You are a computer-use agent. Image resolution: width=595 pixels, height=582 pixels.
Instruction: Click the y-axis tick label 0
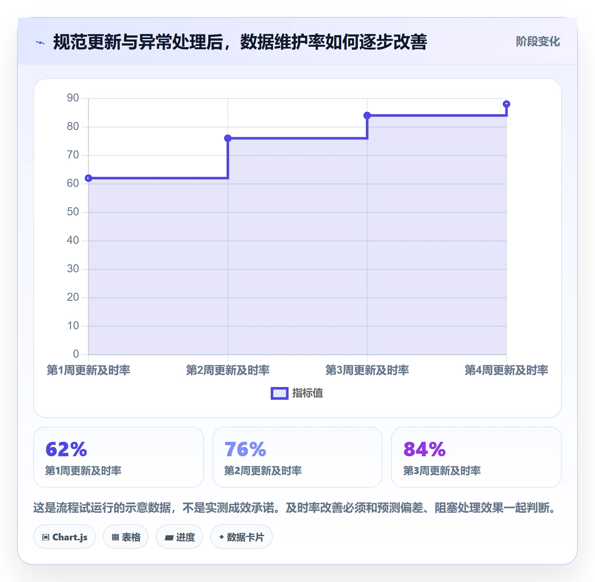(x=76, y=354)
